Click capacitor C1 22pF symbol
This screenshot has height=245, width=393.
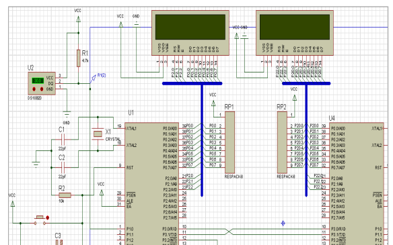63,139
